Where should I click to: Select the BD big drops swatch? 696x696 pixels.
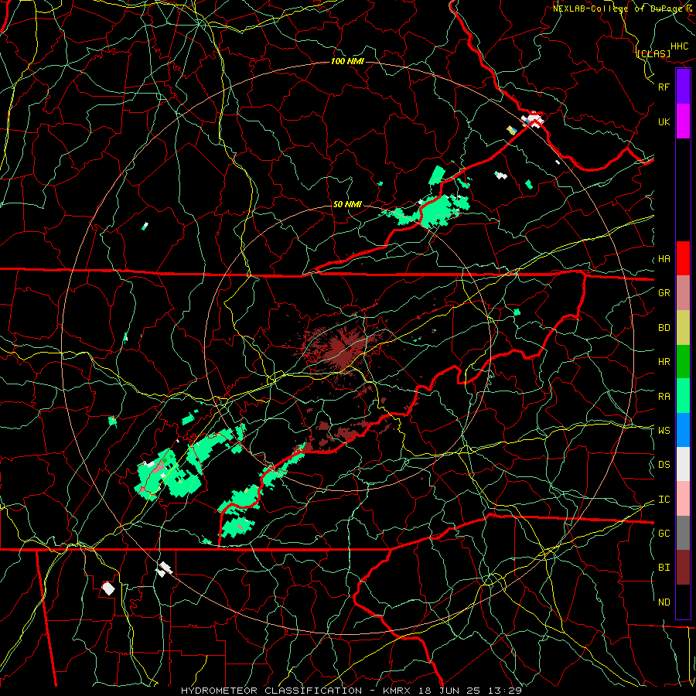coord(683,328)
